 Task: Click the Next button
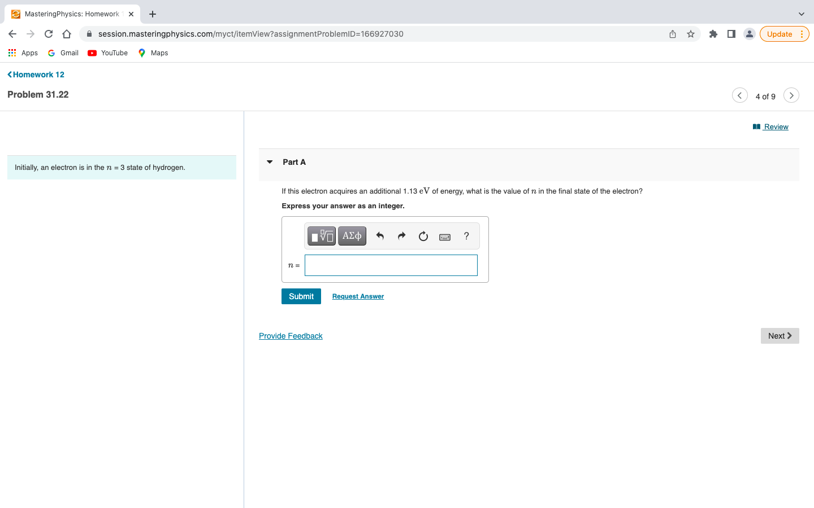[x=780, y=336]
